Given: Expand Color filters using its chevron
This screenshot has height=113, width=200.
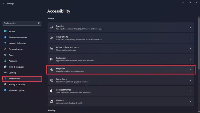Looking at the screenshot, I should coord(190,80).
